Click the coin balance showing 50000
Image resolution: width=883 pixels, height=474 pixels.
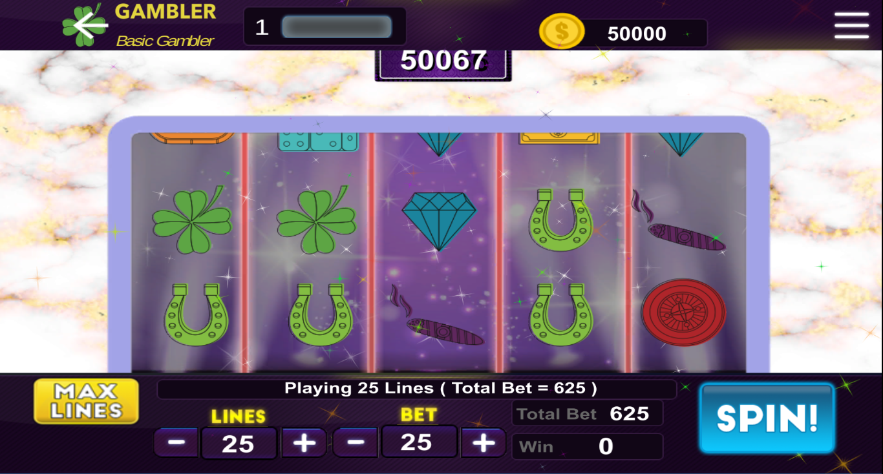637,34
